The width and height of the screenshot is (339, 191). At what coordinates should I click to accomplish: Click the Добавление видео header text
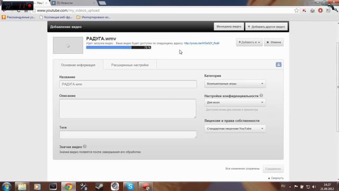pyautogui.click(x=66, y=27)
